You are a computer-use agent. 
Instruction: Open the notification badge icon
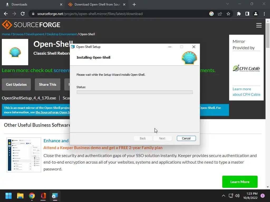click(x=263, y=196)
